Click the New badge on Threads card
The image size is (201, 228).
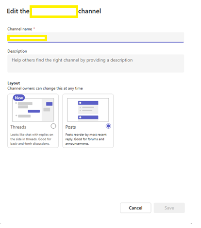click(19, 98)
